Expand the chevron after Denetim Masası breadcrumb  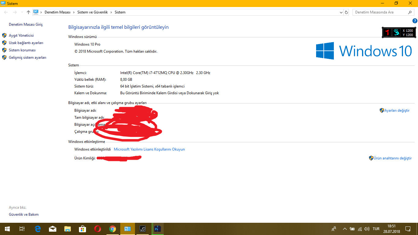(74, 12)
